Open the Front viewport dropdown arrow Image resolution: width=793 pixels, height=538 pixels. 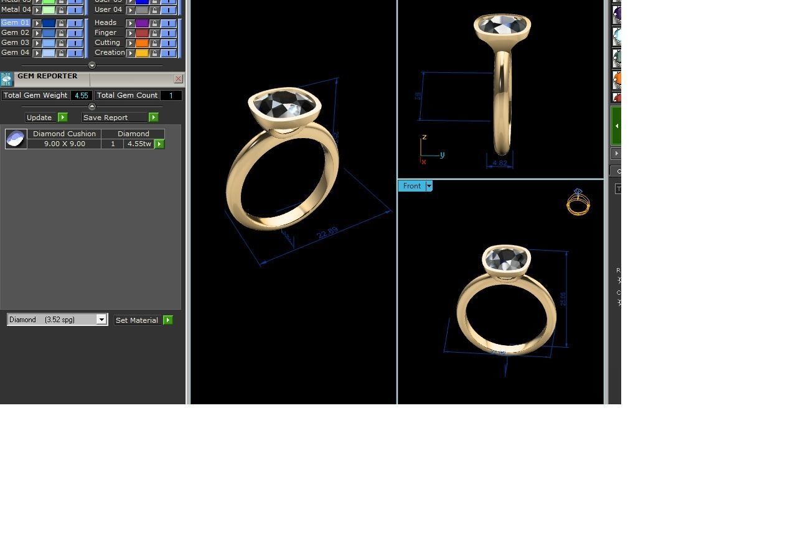429,186
